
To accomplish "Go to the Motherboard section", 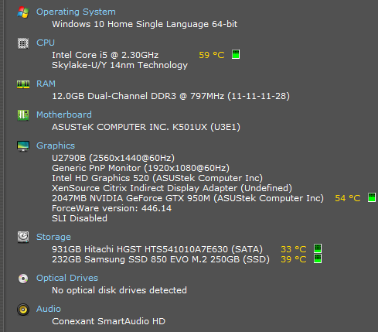I will click(x=64, y=115).
